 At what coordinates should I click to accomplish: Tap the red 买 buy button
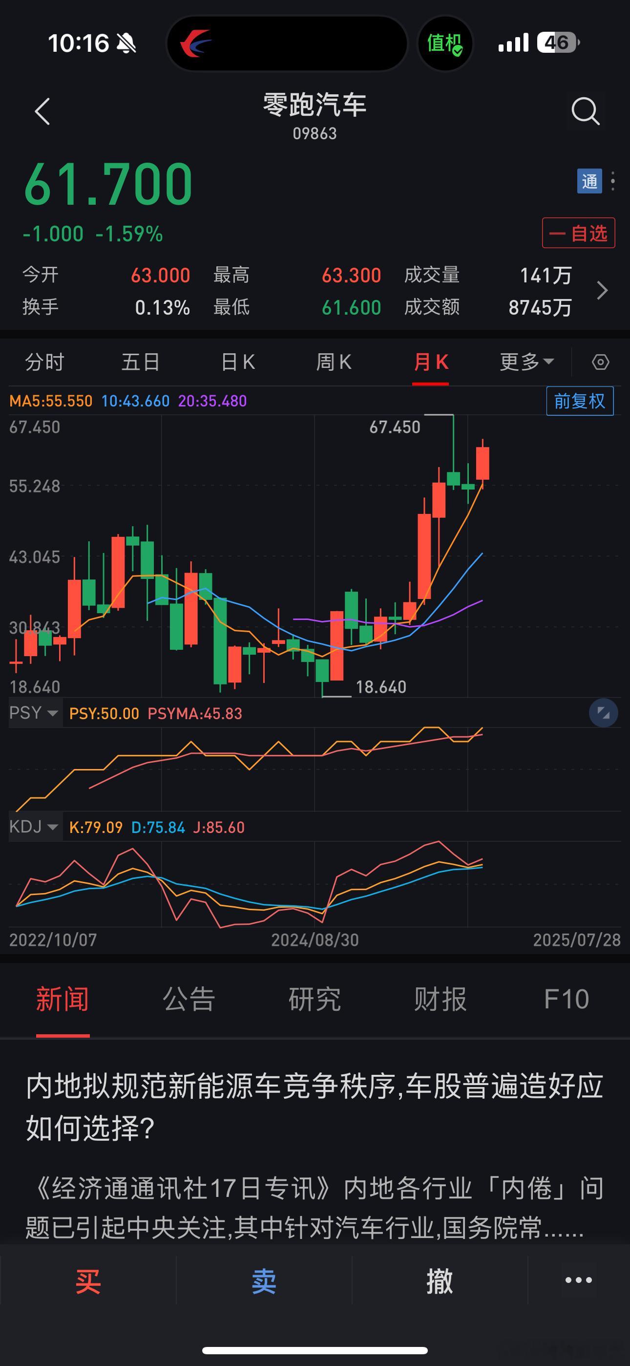pos(88,1281)
